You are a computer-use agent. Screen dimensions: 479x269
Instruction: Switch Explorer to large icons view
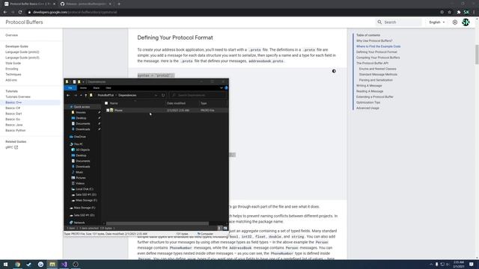(225, 228)
